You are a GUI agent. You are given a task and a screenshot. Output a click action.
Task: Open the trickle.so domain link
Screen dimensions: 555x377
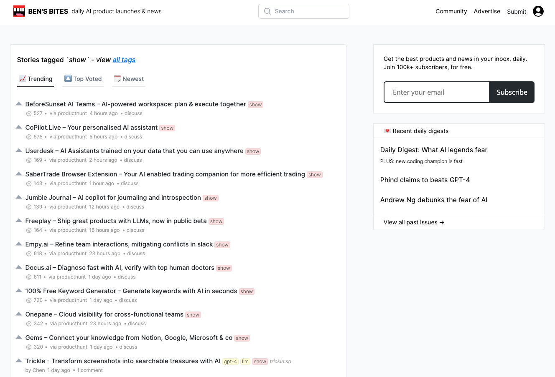pyautogui.click(x=280, y=362)
